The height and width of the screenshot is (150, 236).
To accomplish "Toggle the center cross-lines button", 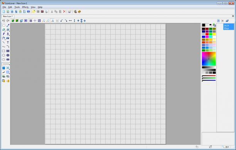I will click(x=35, y=21).
